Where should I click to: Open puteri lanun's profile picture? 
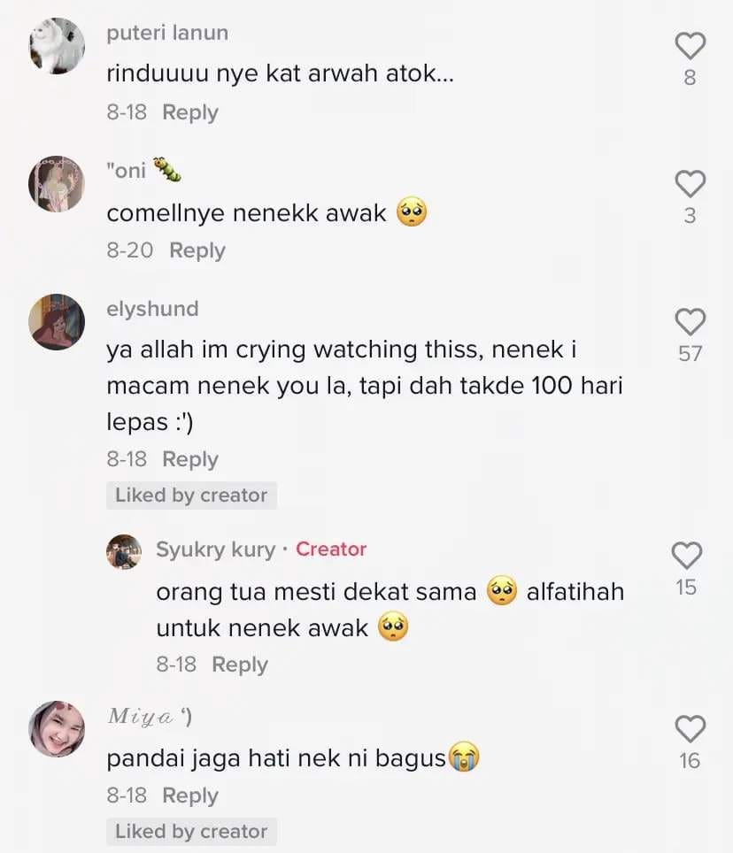(57, 46)
